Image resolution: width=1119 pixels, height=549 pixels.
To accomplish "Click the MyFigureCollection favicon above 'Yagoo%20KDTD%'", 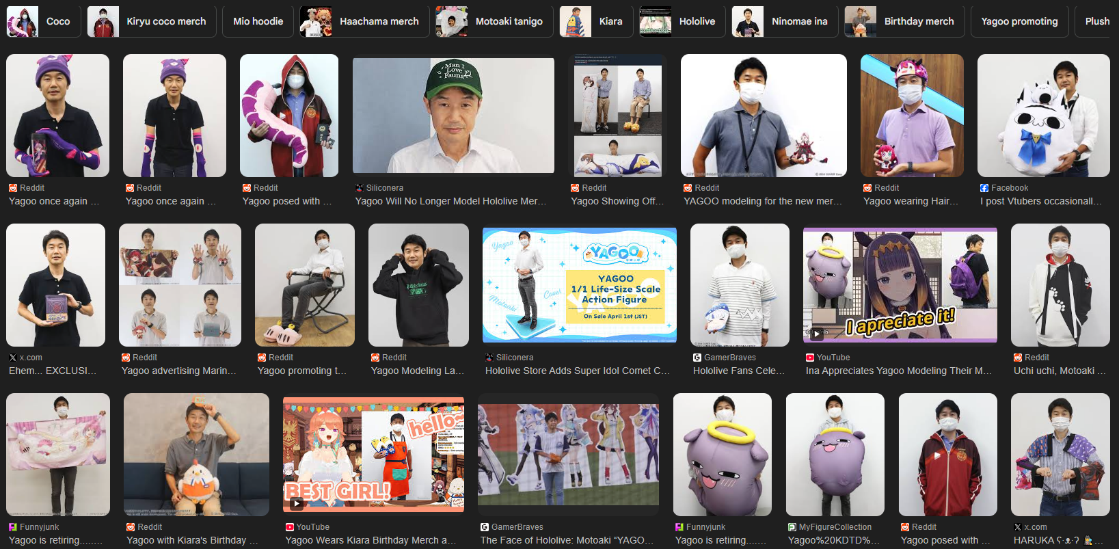I will (x=792, y=527).
